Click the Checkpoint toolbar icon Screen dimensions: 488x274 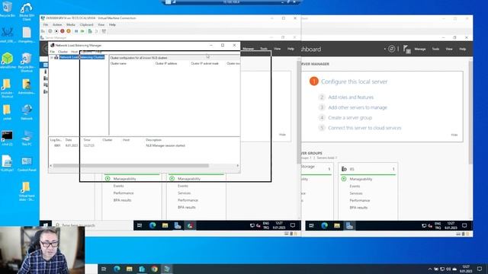(x=90, y=31)
